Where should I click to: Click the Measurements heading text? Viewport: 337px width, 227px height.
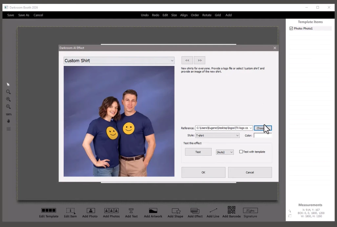point(310,205)
